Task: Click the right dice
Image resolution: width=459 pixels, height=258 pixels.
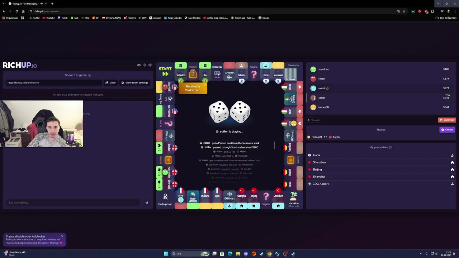Action: coord(240,112)
